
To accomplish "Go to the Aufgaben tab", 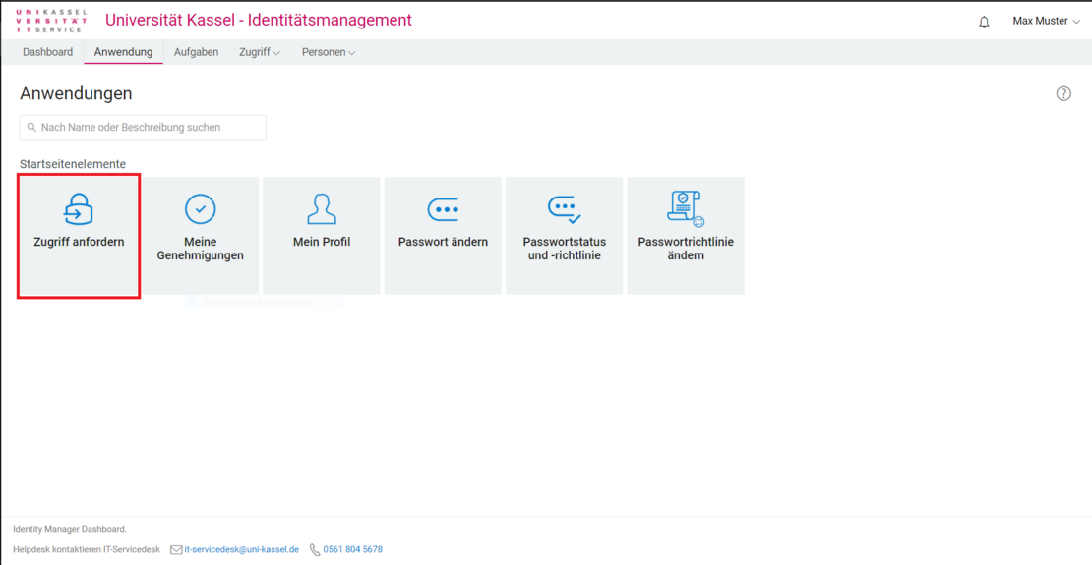I will [196, 53].
